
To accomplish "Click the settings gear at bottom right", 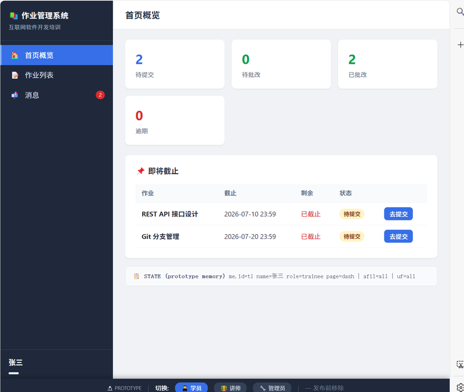I will [460, 387].
